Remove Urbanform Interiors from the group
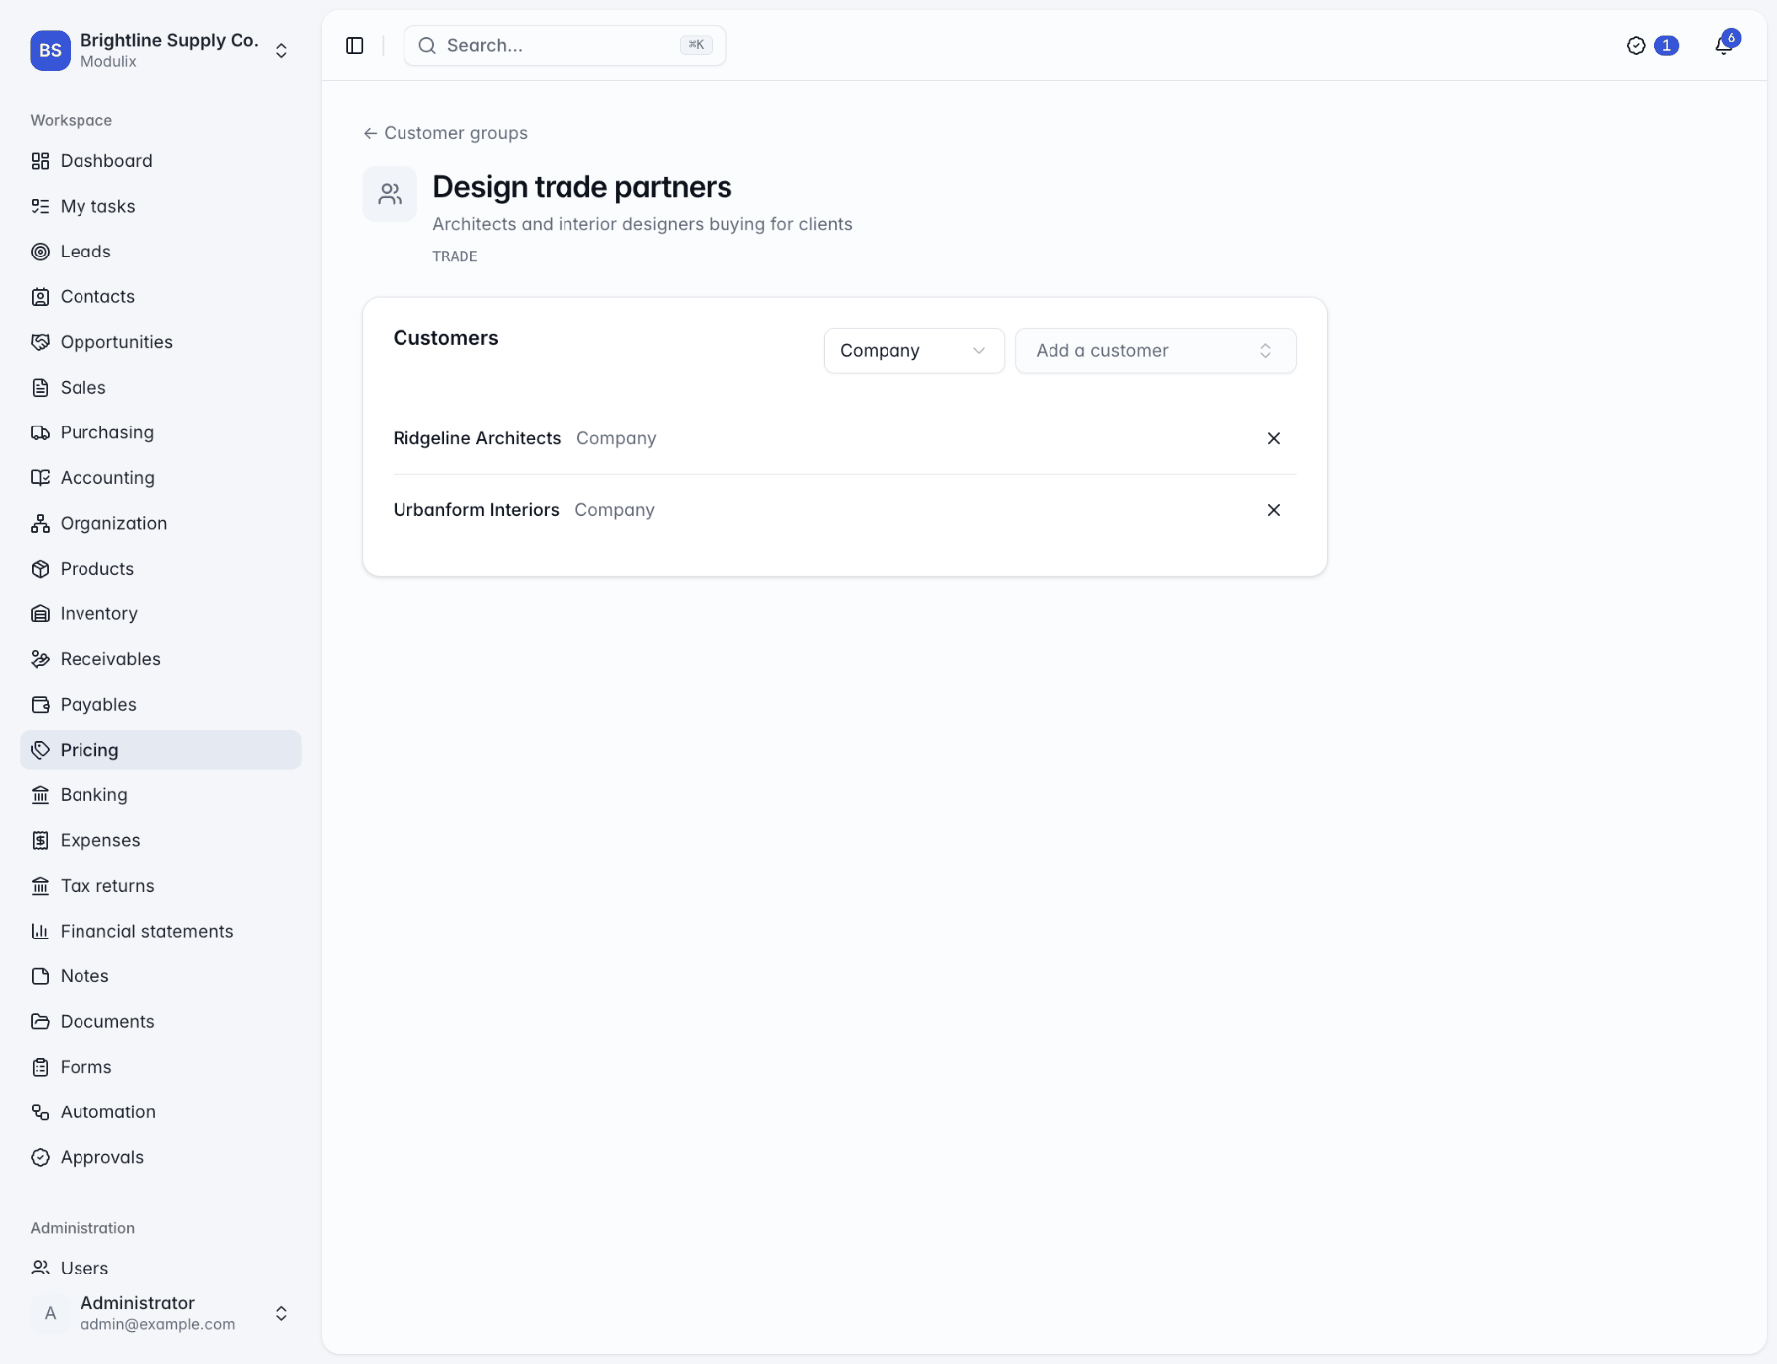 pyautogui.click(x=1273, y=510)
